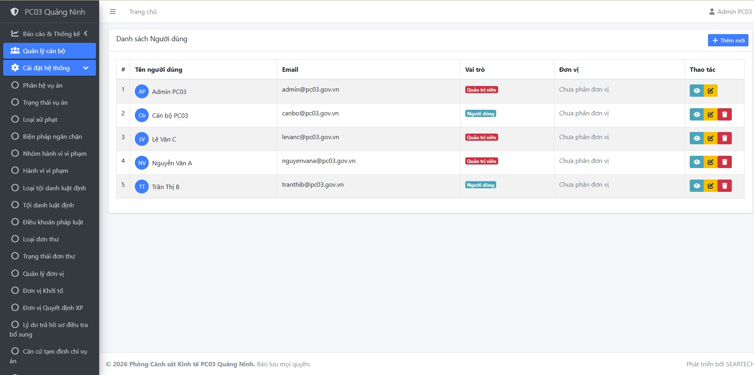Delete user Trần Thị B
Image resolution: width=754 pixels, height=375 pixels.
click(x=724, y=186)
